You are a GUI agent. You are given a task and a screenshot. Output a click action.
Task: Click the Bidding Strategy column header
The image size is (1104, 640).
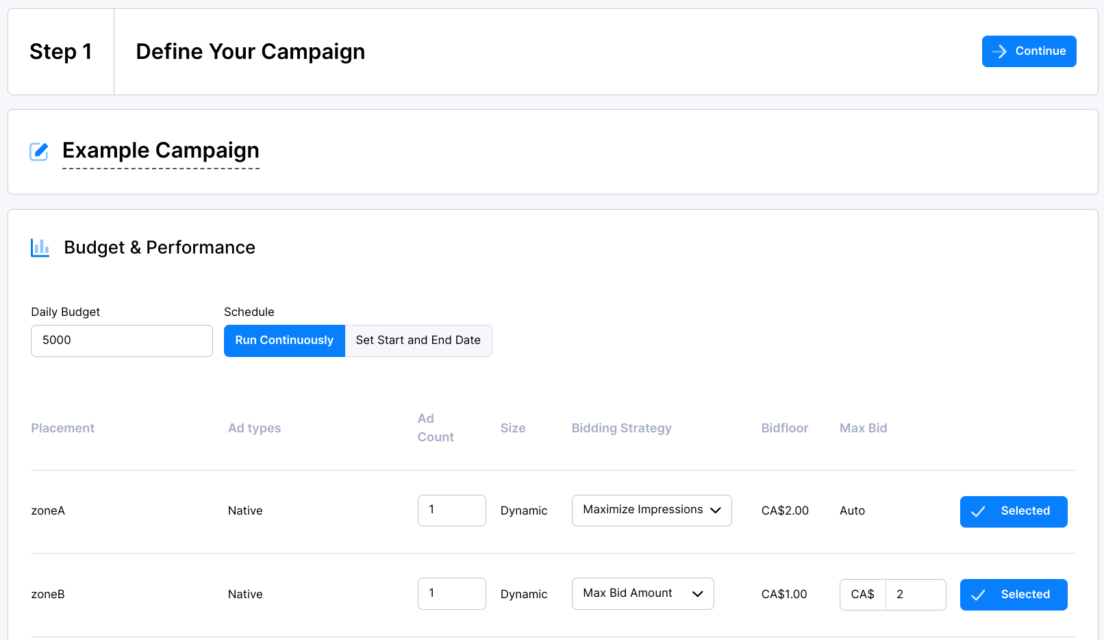click(622, 428)
